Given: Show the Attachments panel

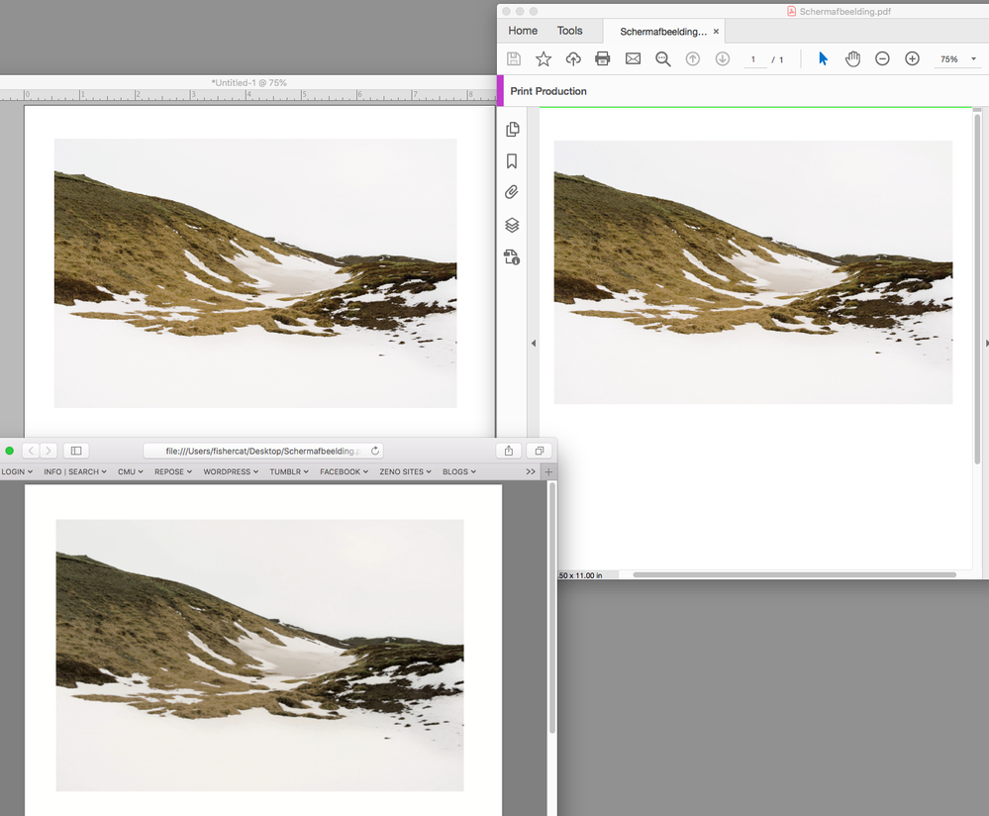Looking at the screenshot, I should click(x=512, y=191).
